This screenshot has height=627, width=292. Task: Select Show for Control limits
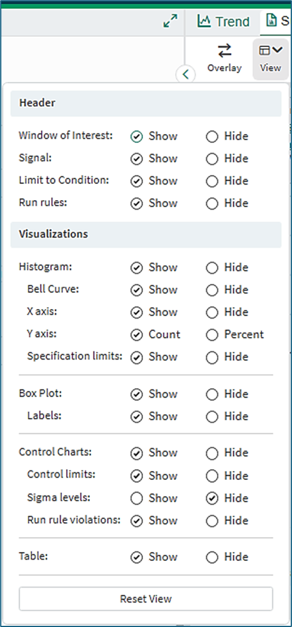(x=137, y=476)
